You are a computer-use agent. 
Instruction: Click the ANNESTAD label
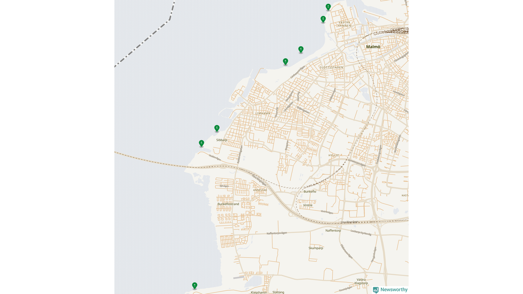[260, 190]
